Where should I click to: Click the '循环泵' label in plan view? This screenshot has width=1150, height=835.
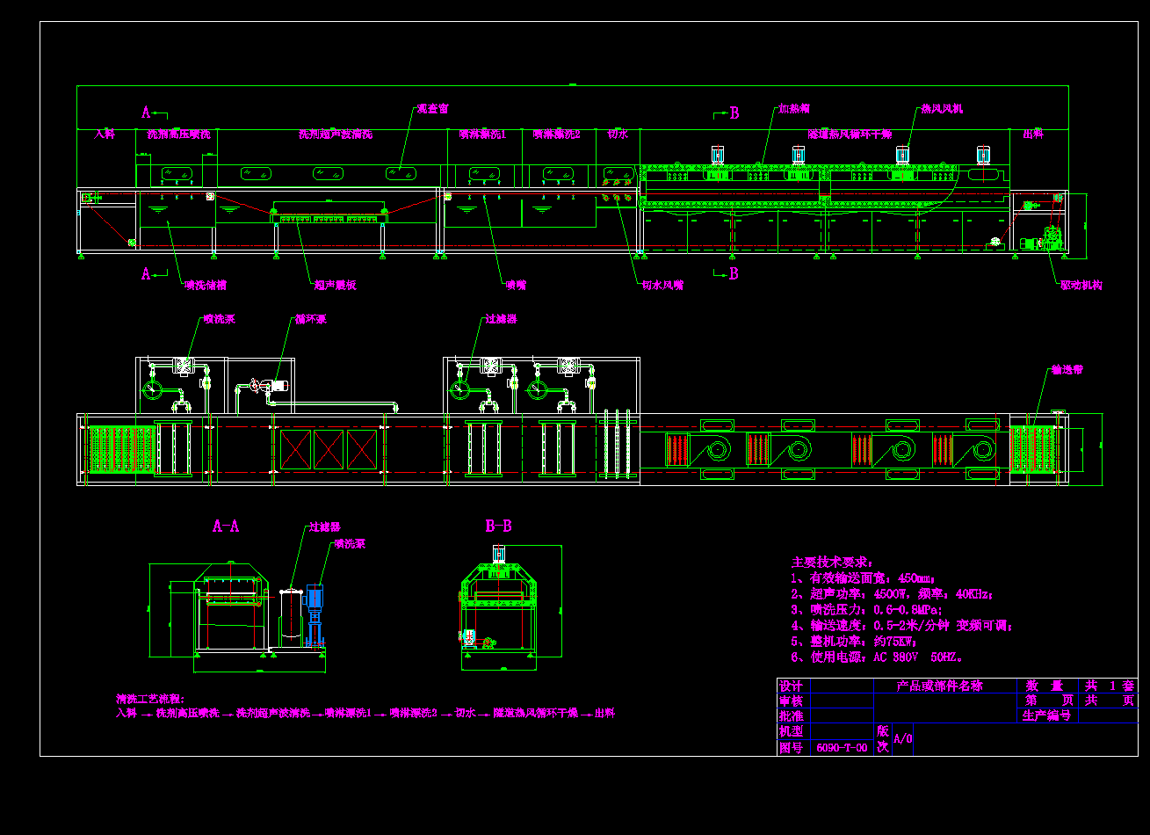(310, 319)
